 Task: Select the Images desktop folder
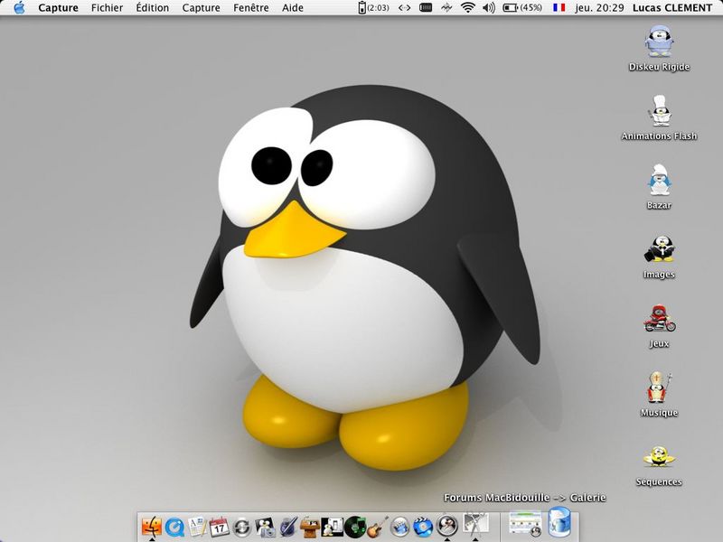(659, 257)
